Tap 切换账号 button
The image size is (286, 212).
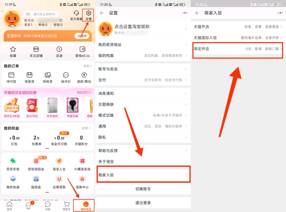pos(143,189)
